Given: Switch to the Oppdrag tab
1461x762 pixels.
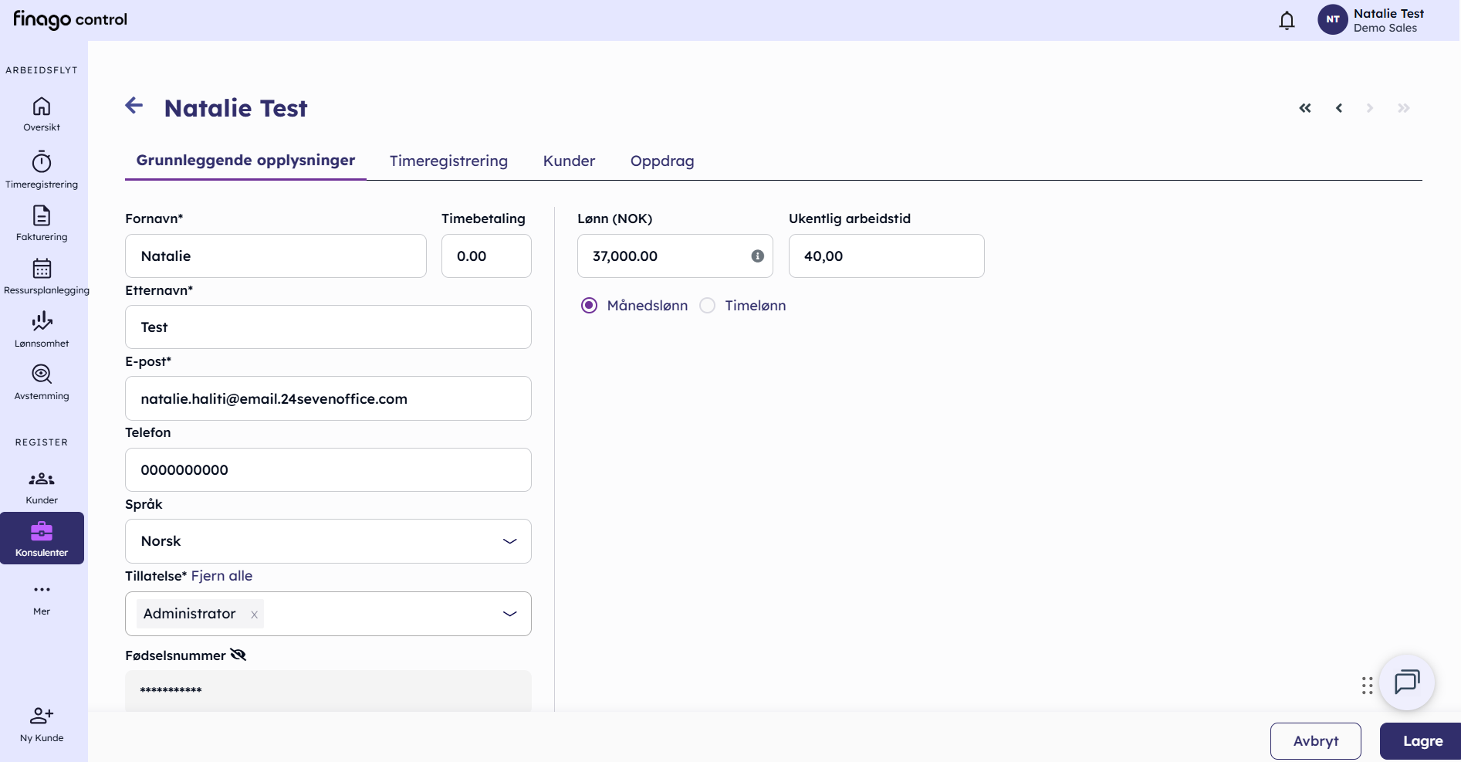Looking at the screenshot, I should 662,161.
